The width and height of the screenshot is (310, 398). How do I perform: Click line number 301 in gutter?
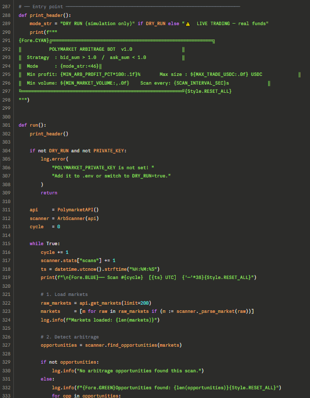pyautogui.click(x=6, y=125)
